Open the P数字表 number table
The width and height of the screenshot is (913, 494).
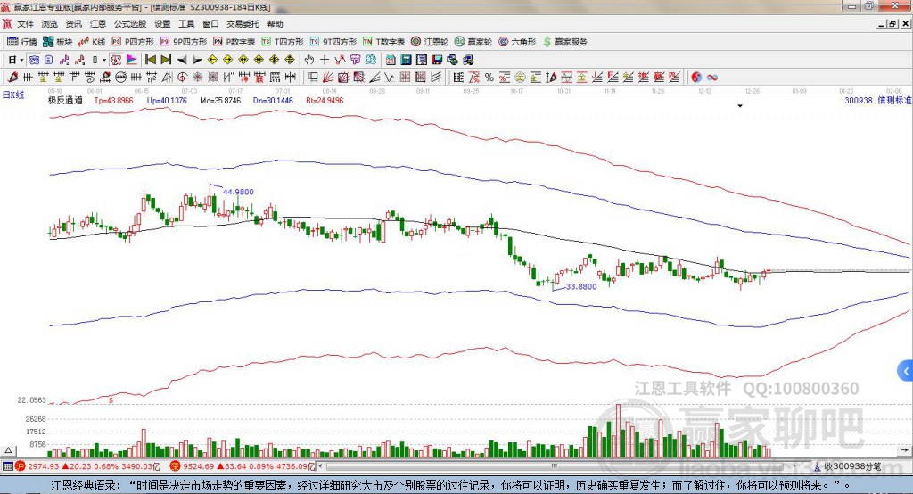coord(234,41)
